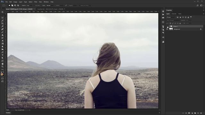Screen dimensions: 205x115
Task: Open the Properties panel tab
Action: pos(169,10)
